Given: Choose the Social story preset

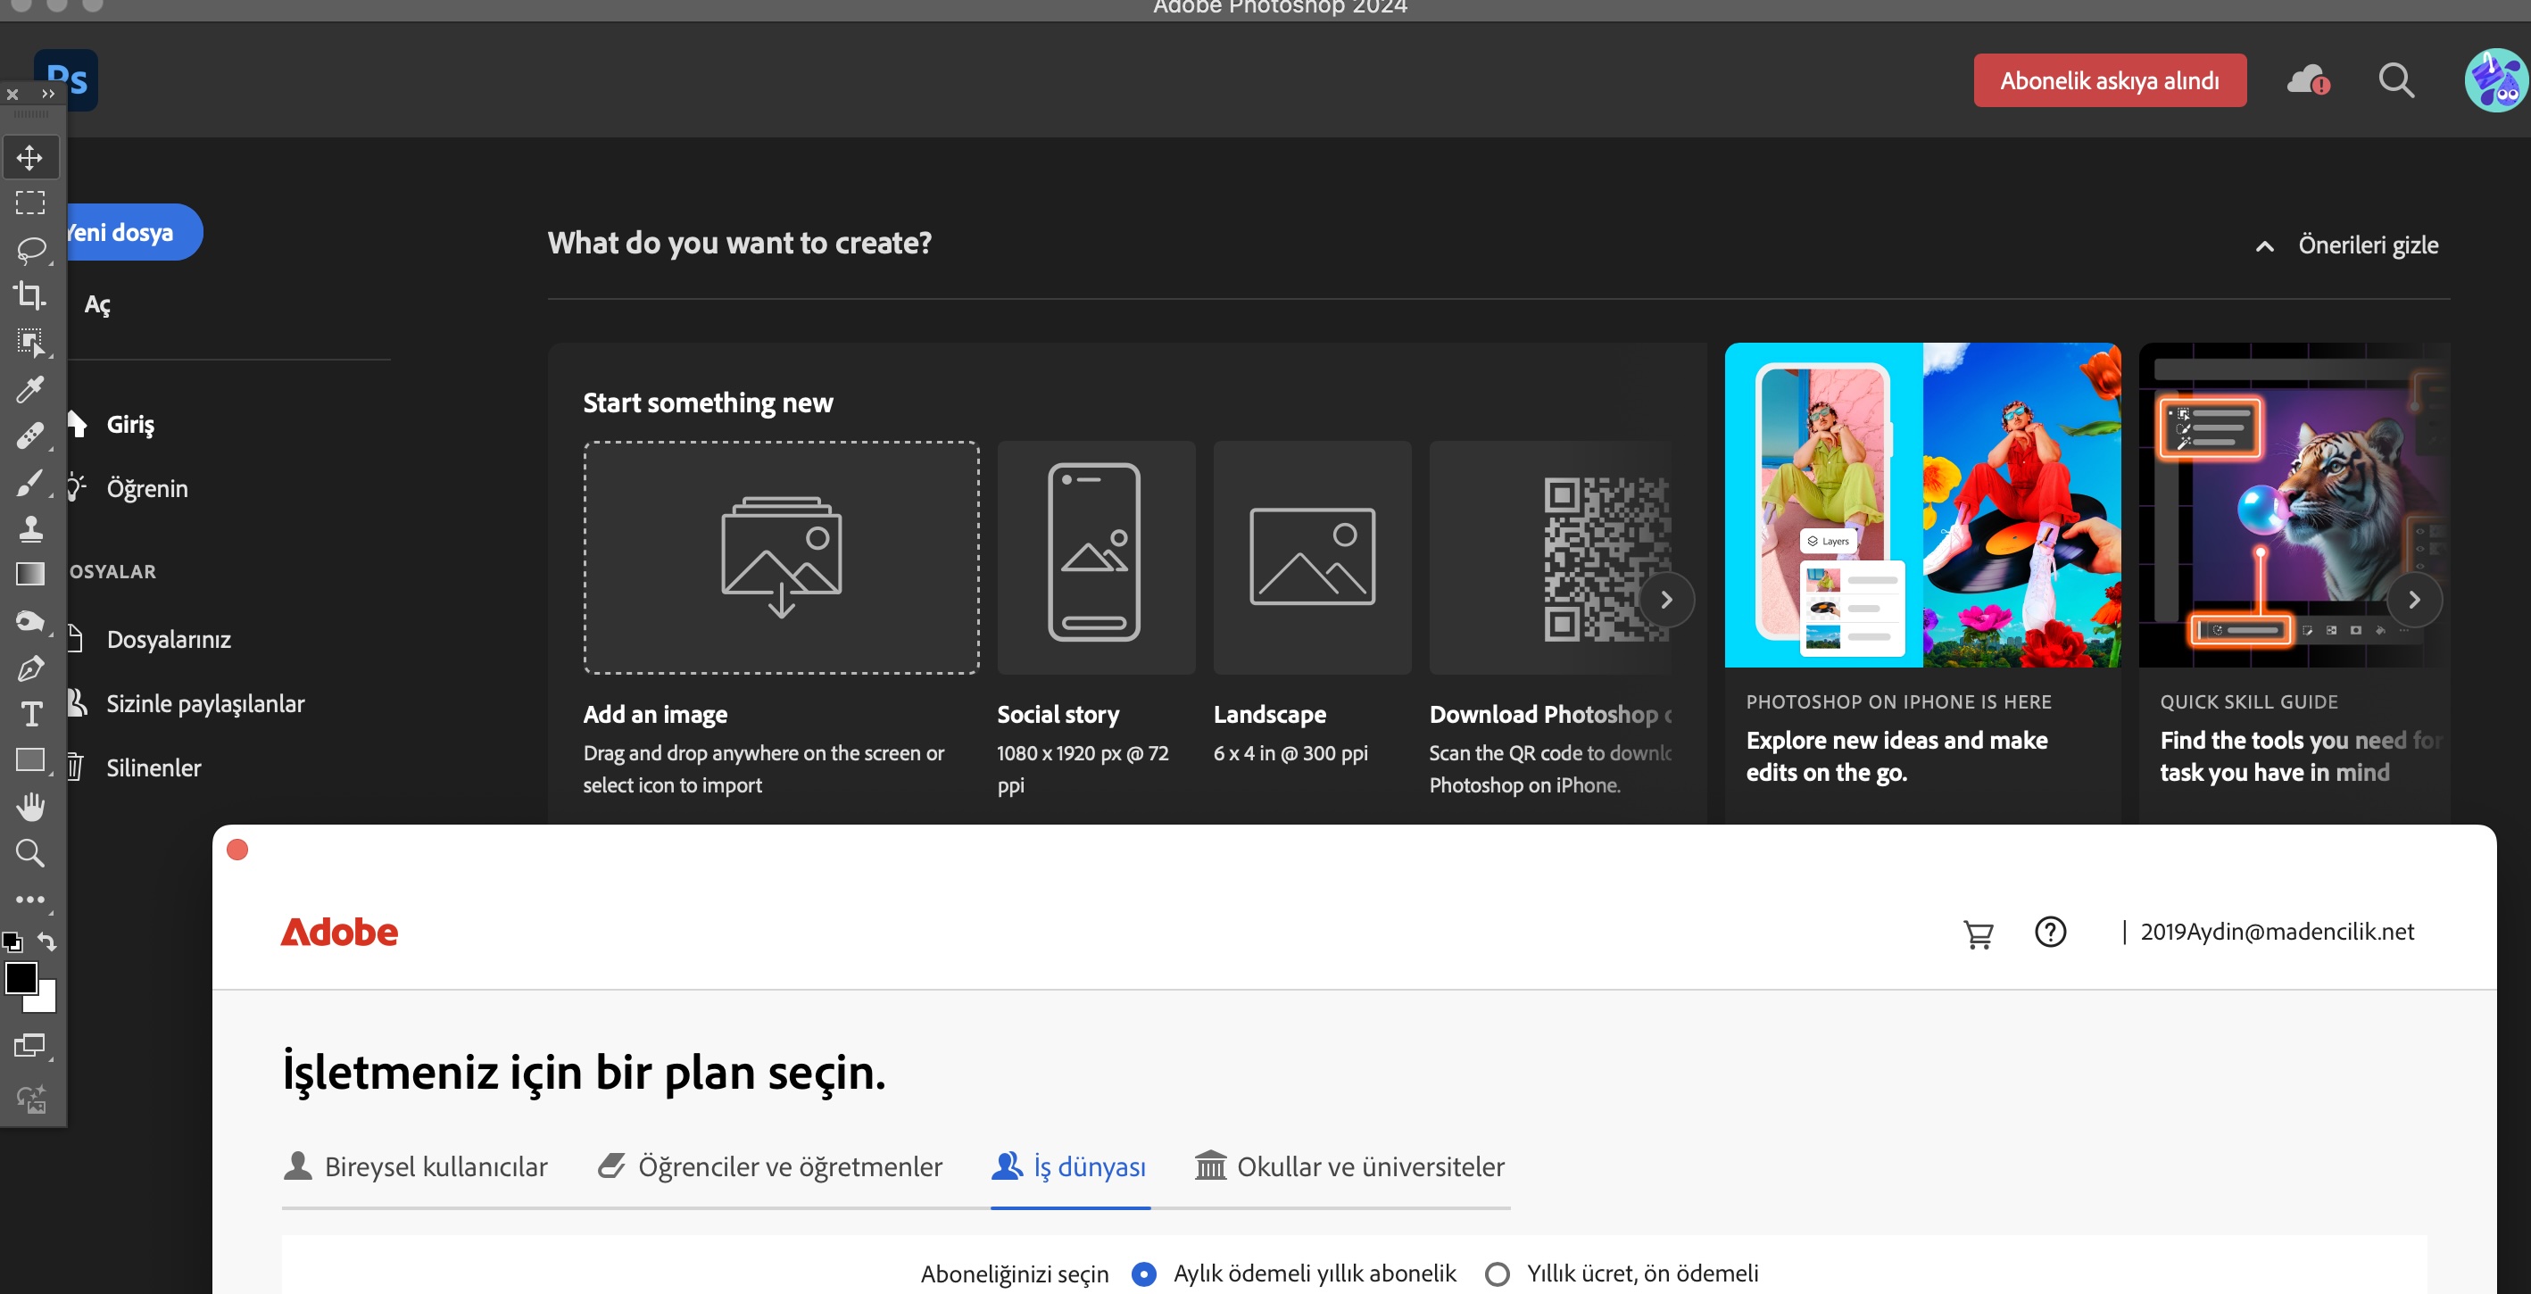Looking at the screenshot, I should click(x=1096, y=558).
